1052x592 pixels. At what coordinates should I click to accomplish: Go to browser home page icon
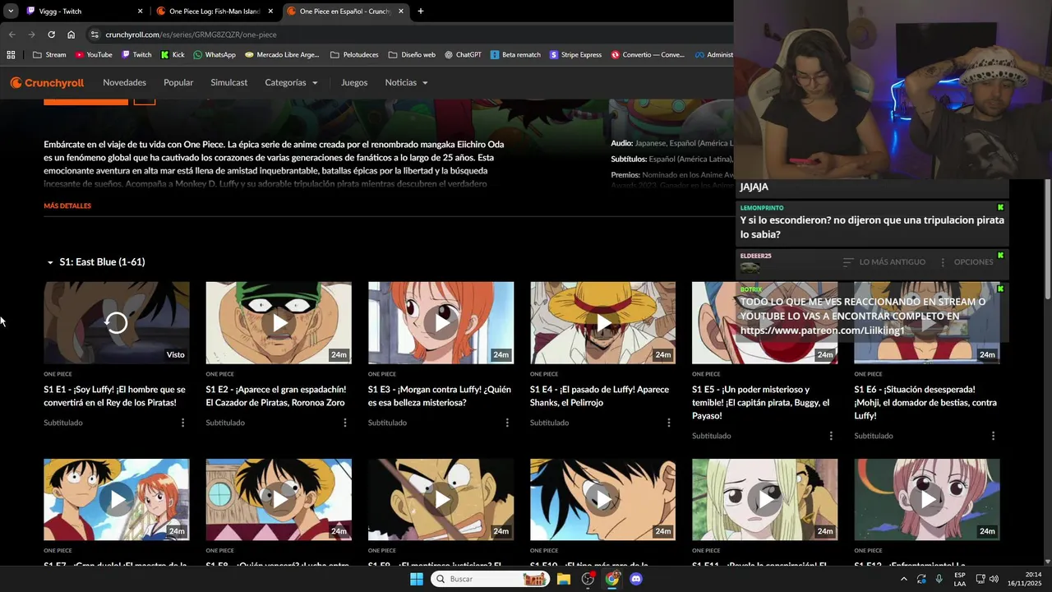coord(71,35)
